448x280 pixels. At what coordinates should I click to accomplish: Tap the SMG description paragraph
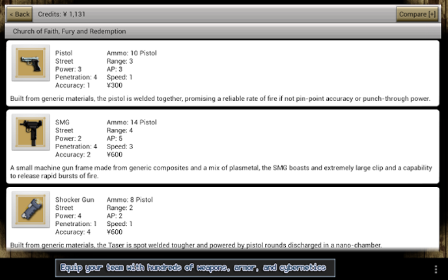(221, 172)
